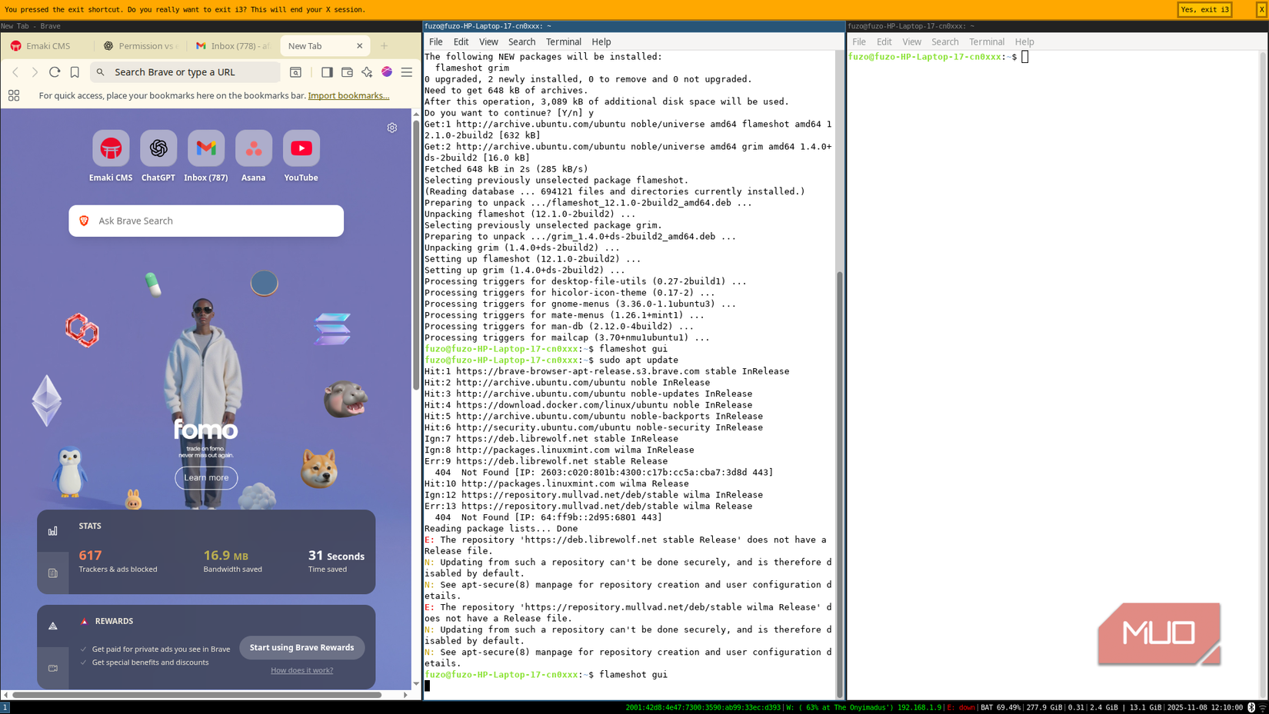Click the search tabs icon in toolbar
The height and width of the screenshot is (714, 1269).
point(295,71)
